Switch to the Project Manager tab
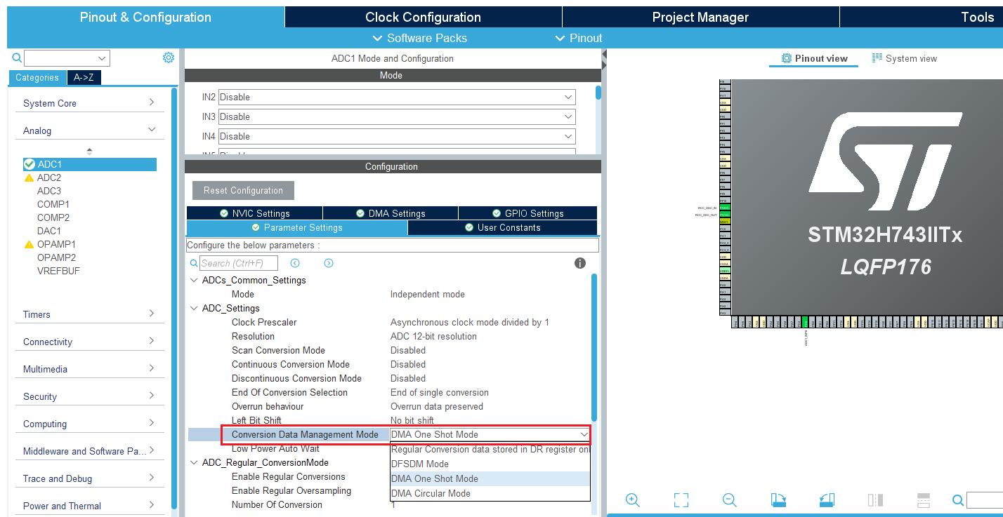 700,17
